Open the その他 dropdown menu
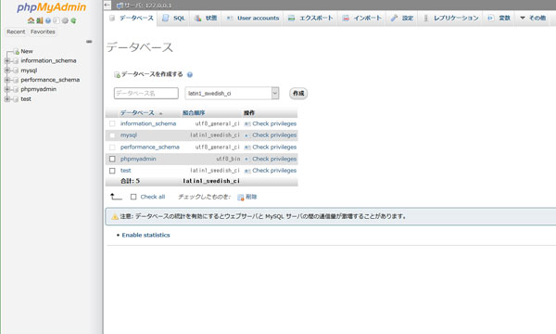The image size is (556, 334). point(533,19)
